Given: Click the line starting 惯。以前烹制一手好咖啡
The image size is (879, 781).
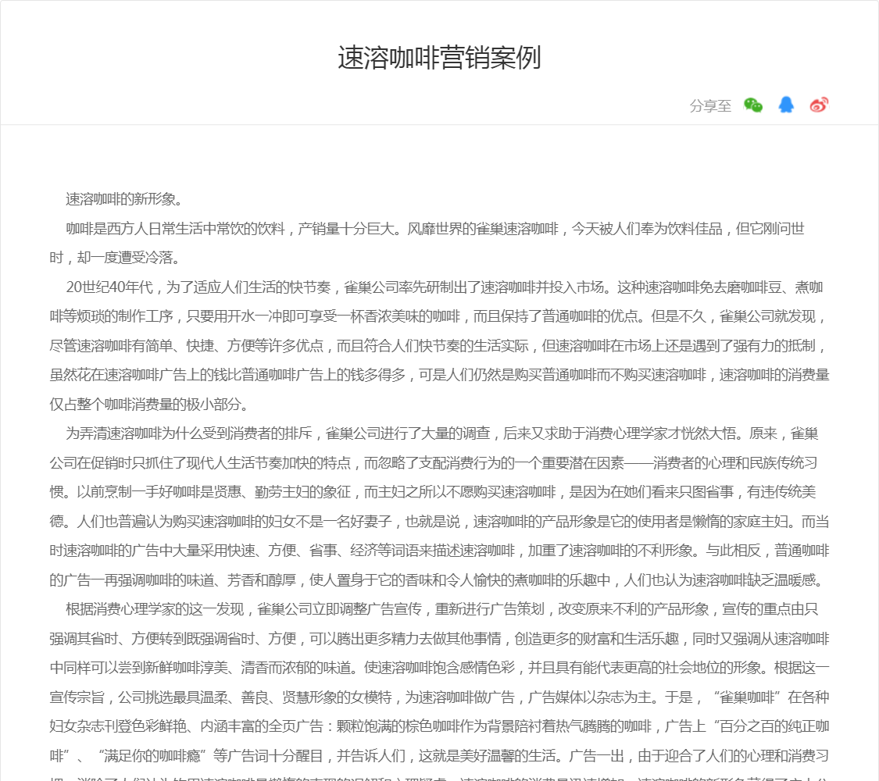Looking at the screenshot, I should [x=433, y=492].
